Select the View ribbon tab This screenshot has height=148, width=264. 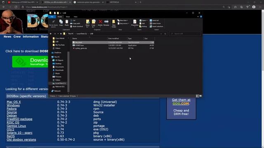(x=75, y=16)
